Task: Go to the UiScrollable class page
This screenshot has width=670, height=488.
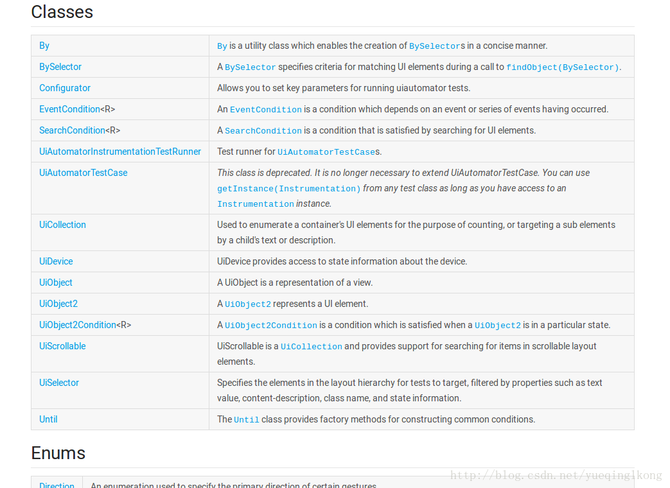Action: pos(62,346)
